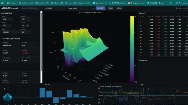Click the 0.20 value in the 15m row
This screenshot has width=188, height=105.
[151, 49]
